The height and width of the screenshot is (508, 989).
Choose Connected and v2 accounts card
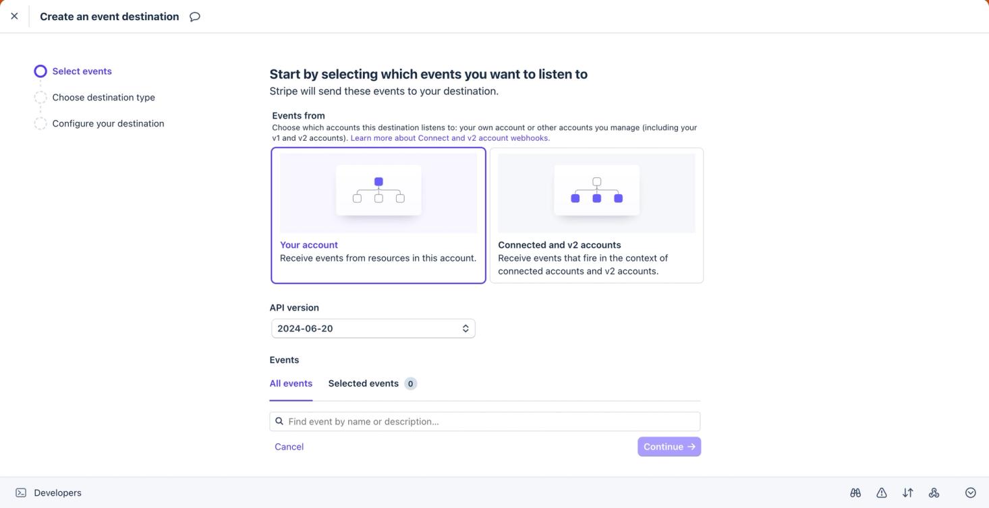coord(596,216)
